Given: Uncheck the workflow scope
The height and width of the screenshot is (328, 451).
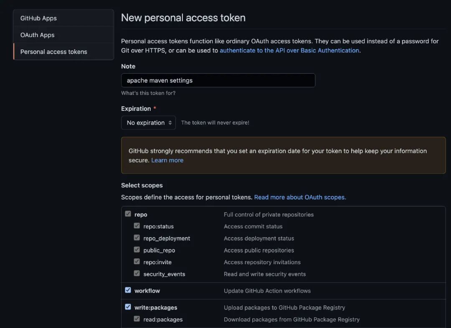Looking at the screenshot, I should click(x=128, y=290).
